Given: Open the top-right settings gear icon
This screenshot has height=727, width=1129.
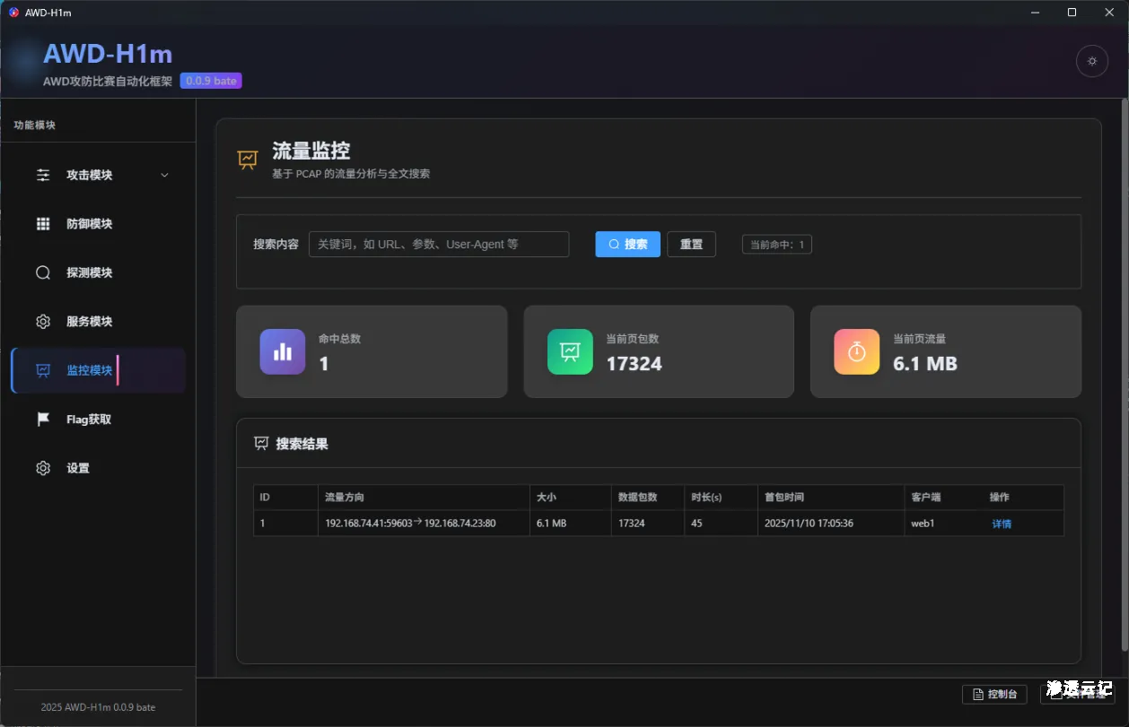Looking at the screenshot, I should (1091, 61).
